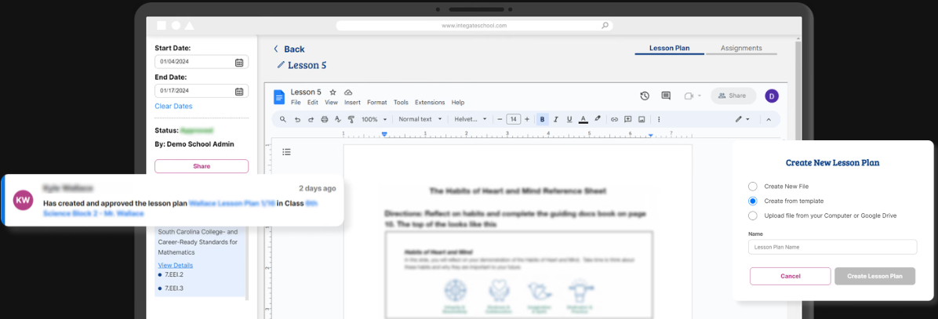Click the Create Lesson Plan button
This screenshot has height=319, width=938.
pos(874,276)
